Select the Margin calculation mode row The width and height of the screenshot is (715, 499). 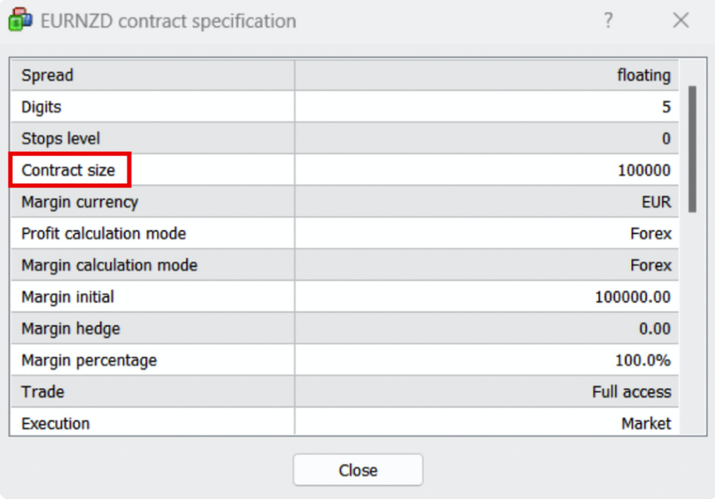[x=345, y=265]
